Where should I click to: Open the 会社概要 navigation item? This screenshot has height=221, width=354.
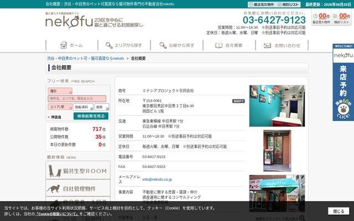229,45
